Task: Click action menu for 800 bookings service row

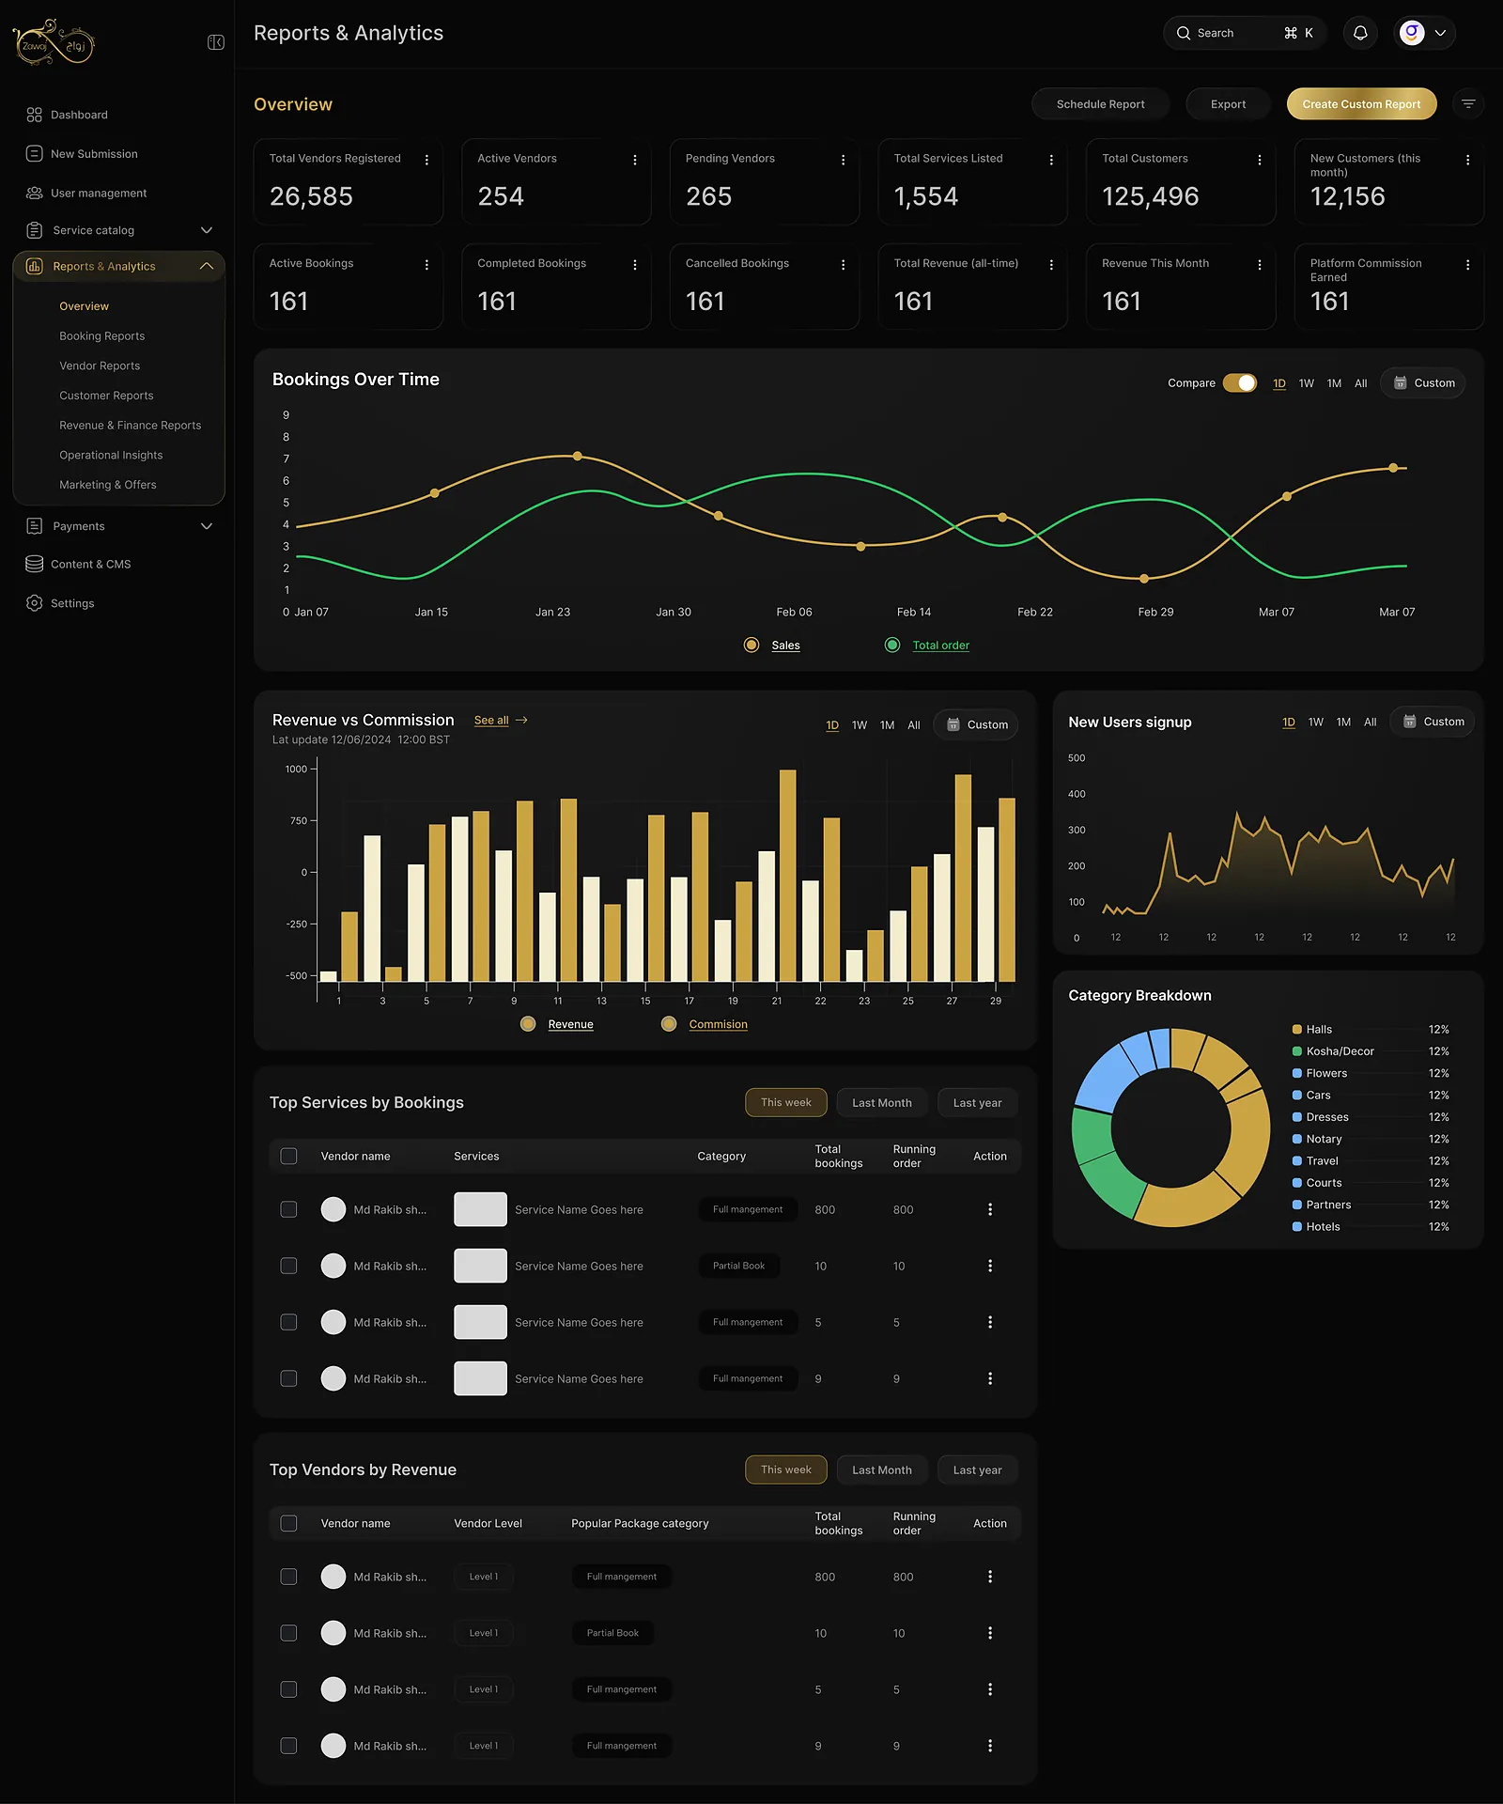Action: (x=990, y=1209)
